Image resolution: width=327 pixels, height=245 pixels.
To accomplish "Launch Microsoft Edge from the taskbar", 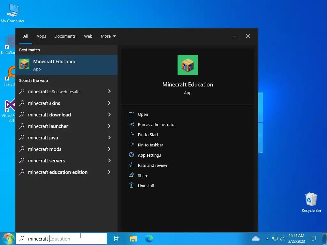I will tap(149, 239).
